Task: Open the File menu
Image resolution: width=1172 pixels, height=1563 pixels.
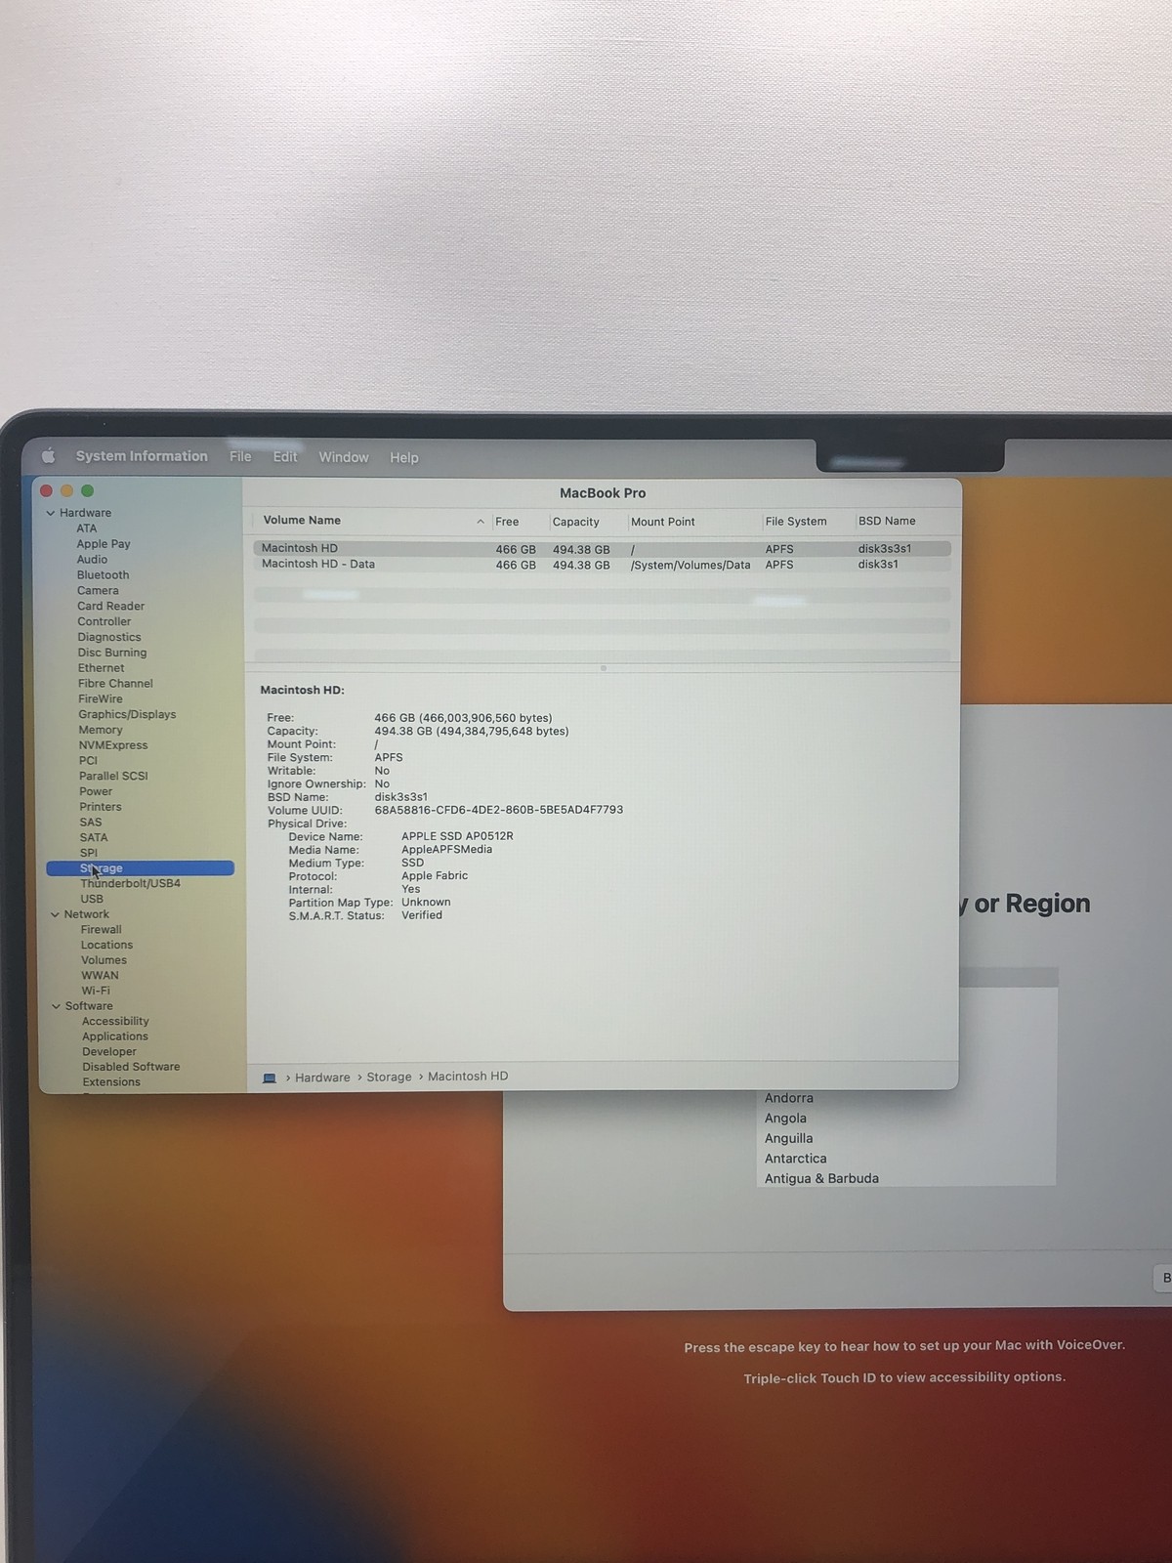Action: 240,457
